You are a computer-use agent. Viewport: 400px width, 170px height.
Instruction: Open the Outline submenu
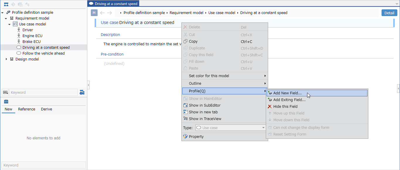click(225, 83)
